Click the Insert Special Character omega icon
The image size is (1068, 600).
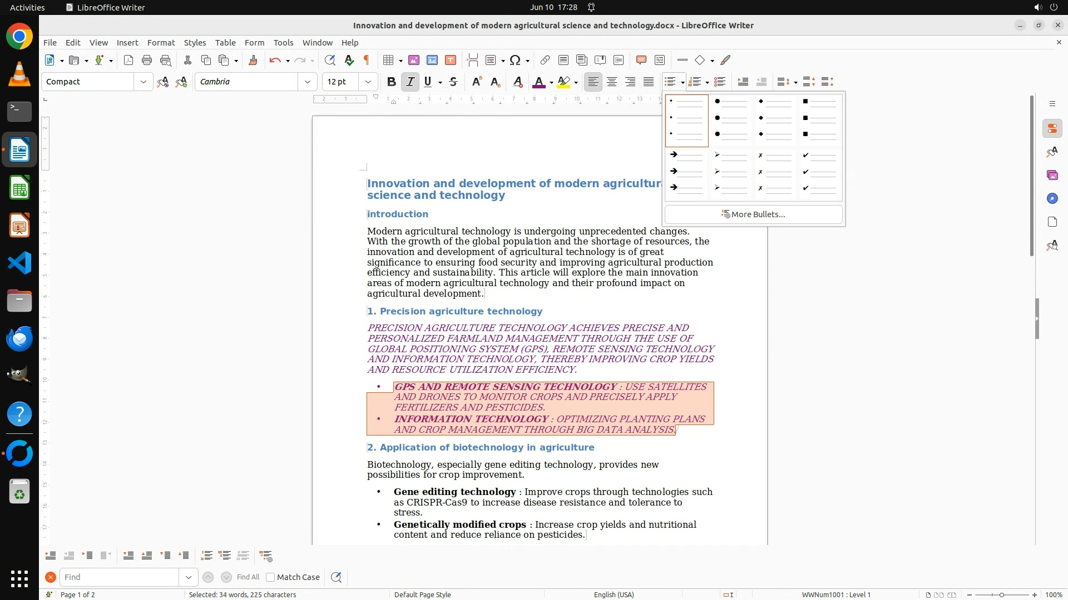coord(515,60)
